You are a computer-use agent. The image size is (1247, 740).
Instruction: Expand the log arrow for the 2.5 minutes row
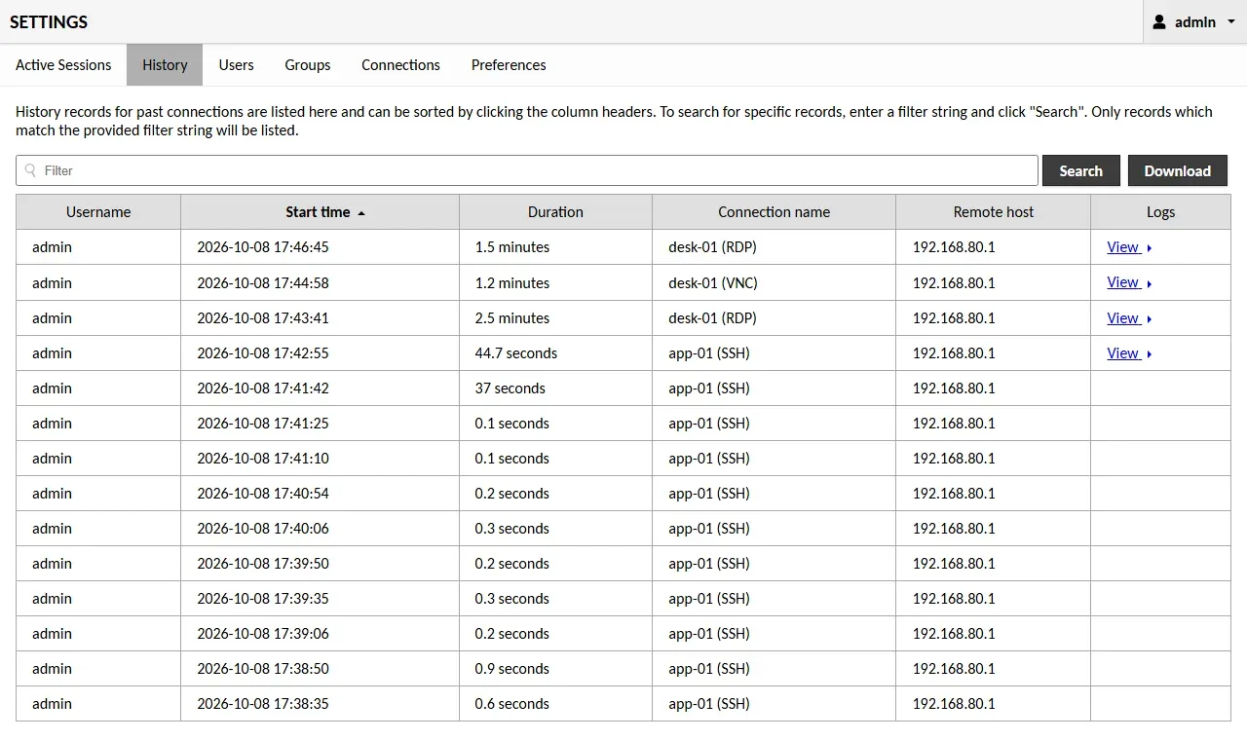point(1150,319)
